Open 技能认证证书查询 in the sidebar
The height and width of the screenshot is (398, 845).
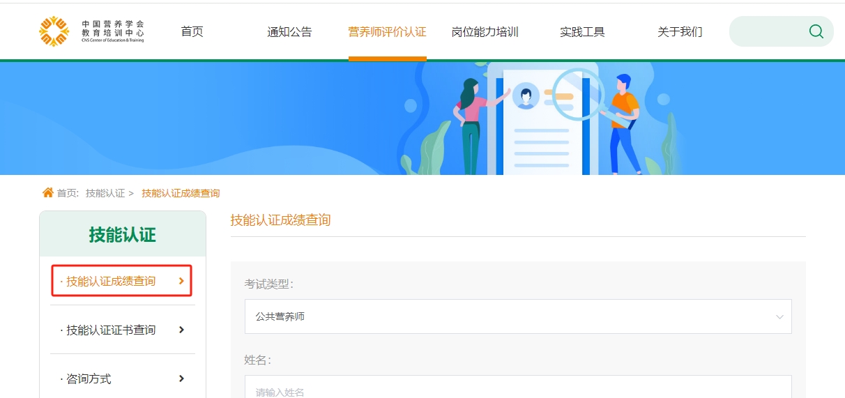pos(123,330)
